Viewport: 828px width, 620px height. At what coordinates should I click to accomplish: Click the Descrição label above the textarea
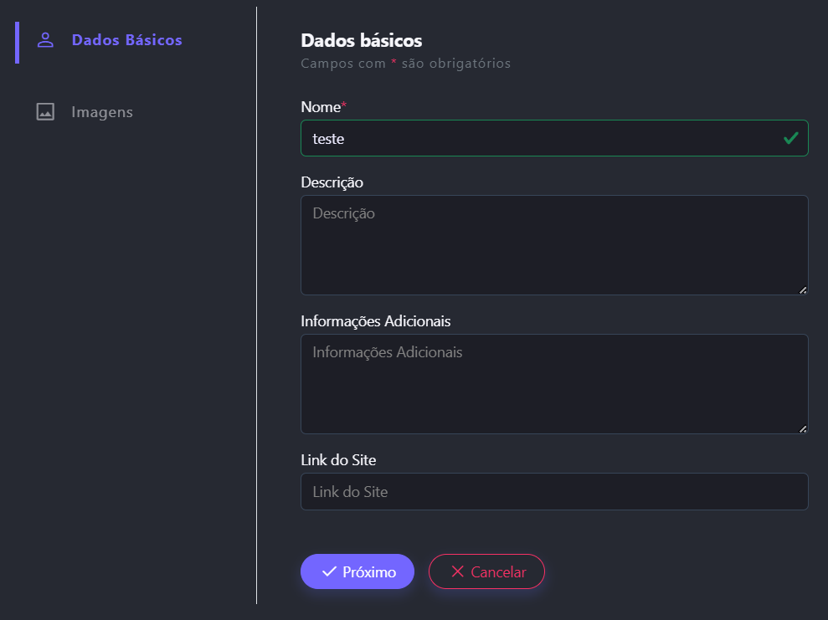(332, 182)
